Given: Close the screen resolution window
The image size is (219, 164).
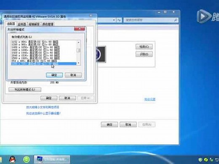Looking at the screenshot, I should pyautogui.click(x=174, y=12).
